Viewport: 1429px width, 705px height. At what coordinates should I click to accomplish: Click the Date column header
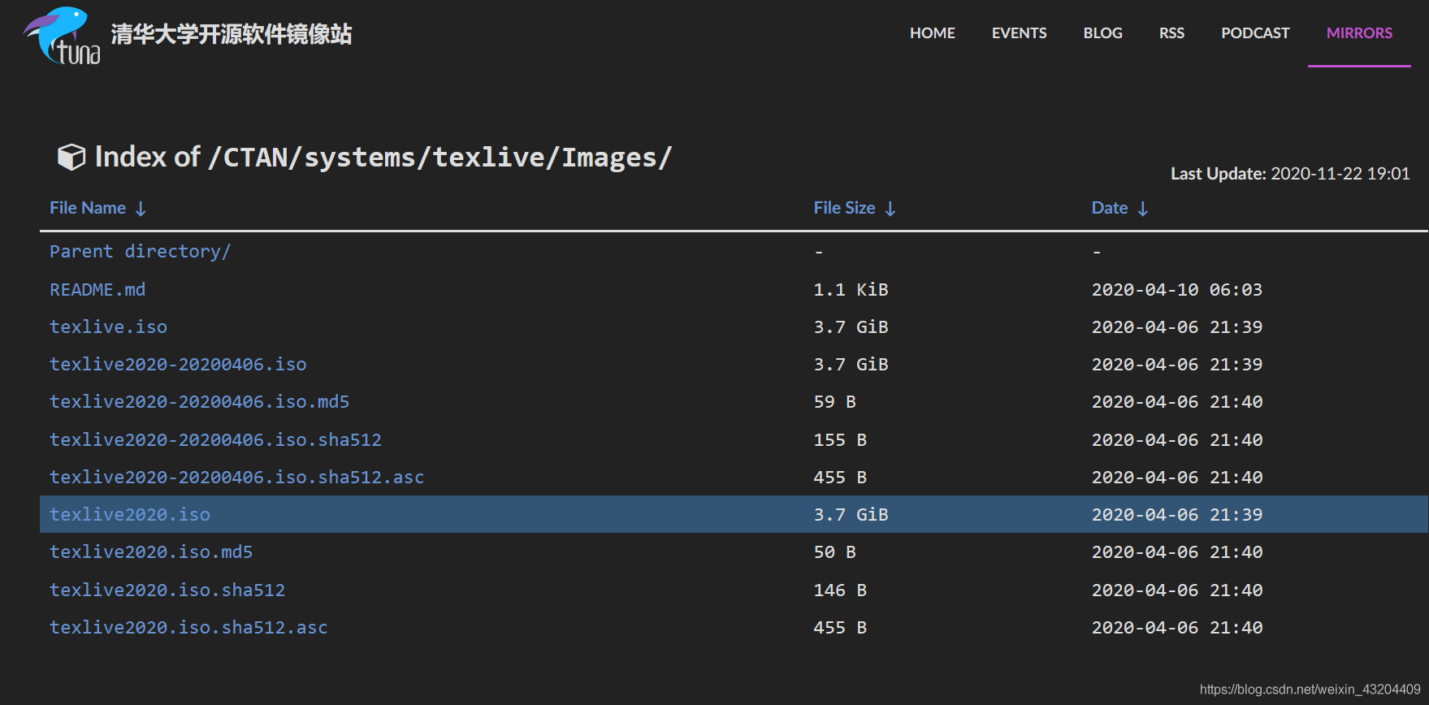[1110, 208]
